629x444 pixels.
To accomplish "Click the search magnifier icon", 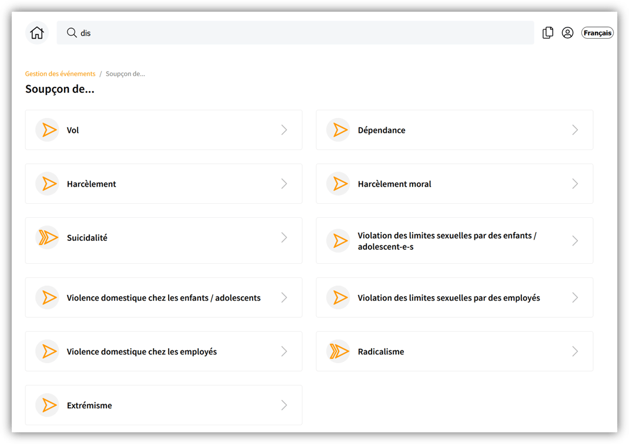I will pyautogui.click(x=72, y=33).
